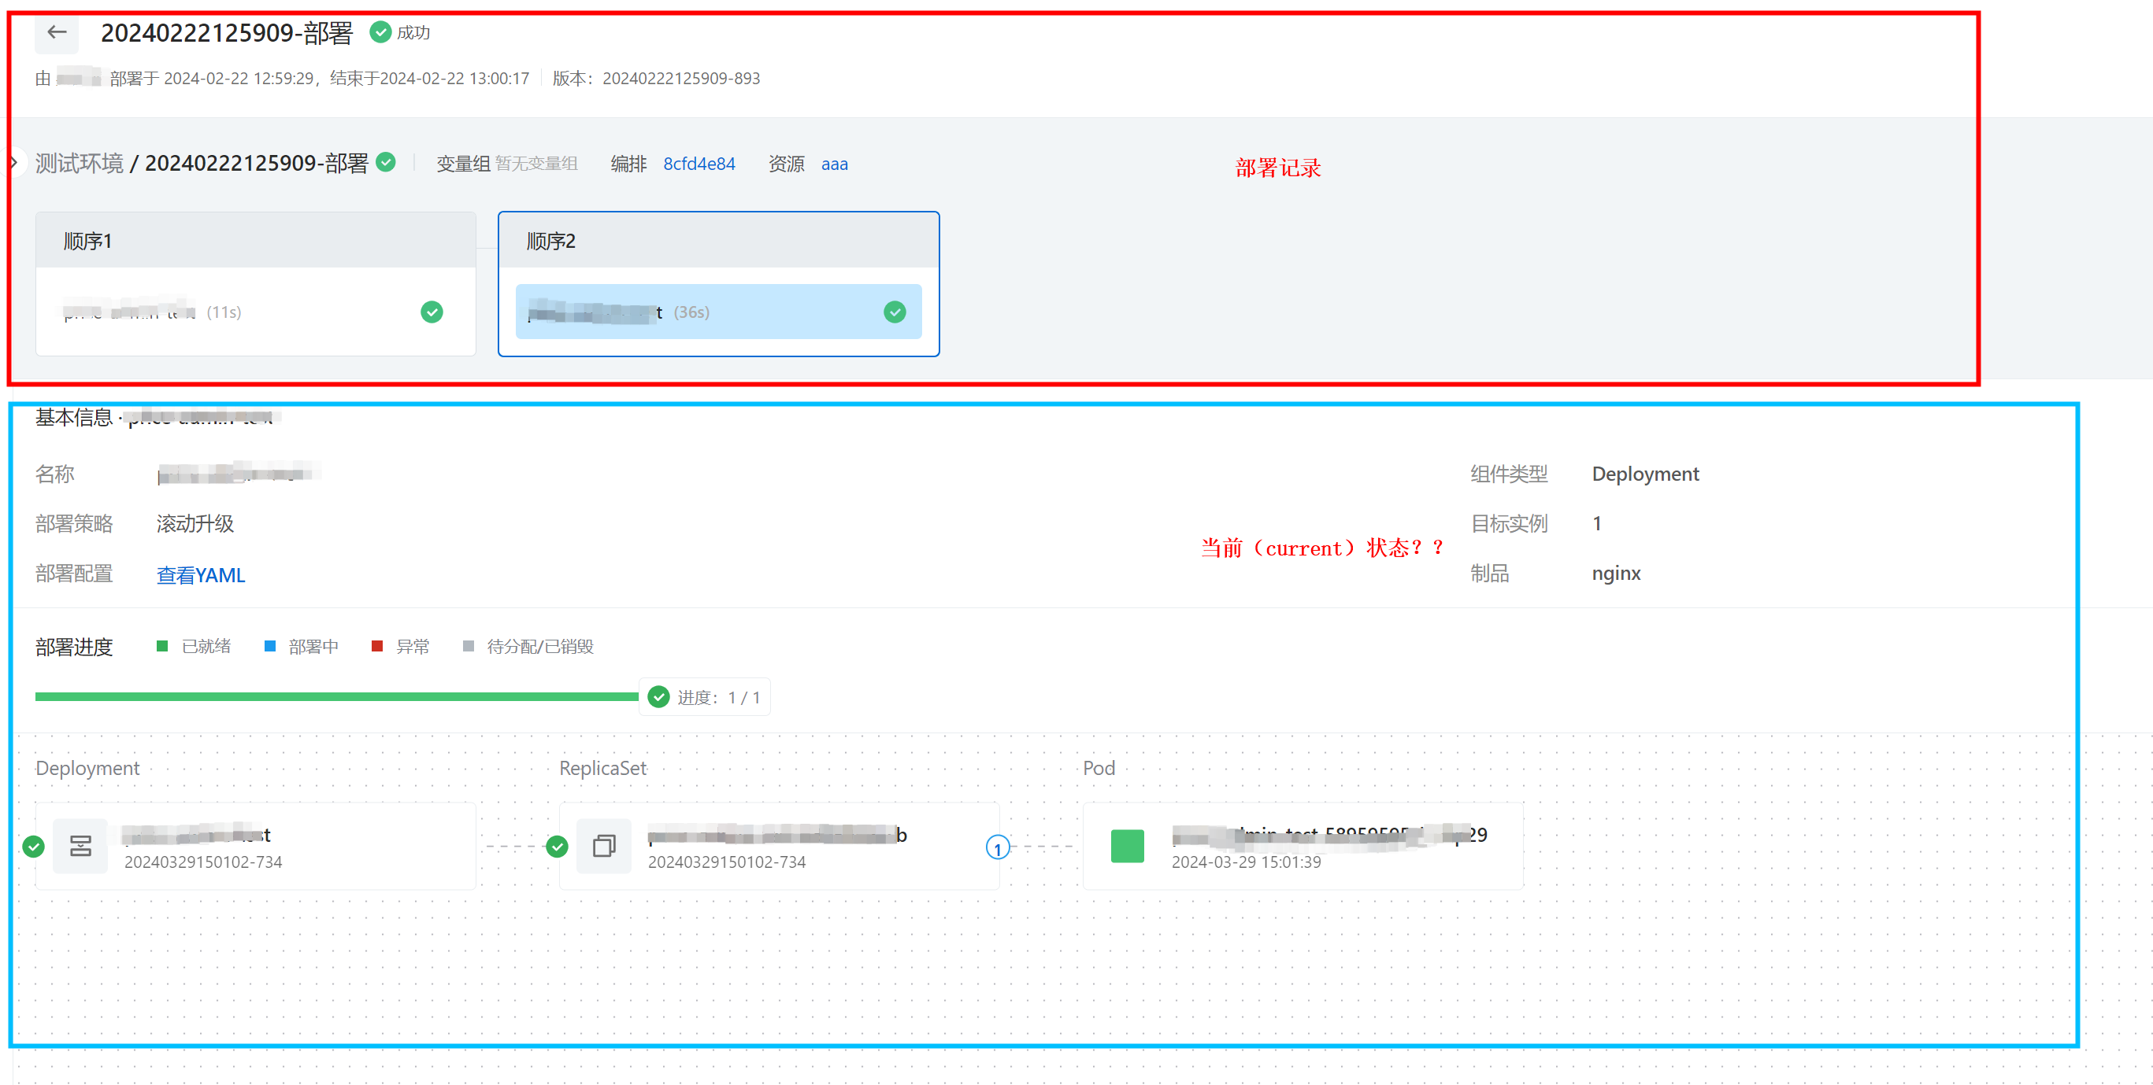Click green status check on ReplicaSet node

[557, 847]
